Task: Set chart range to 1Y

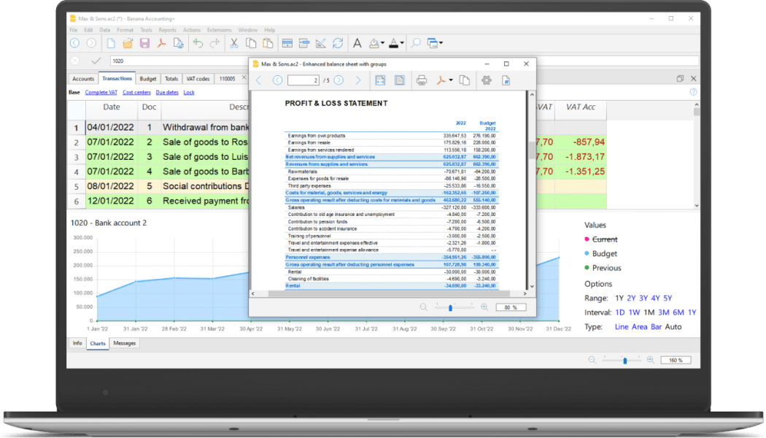Action: pos(619,298)
